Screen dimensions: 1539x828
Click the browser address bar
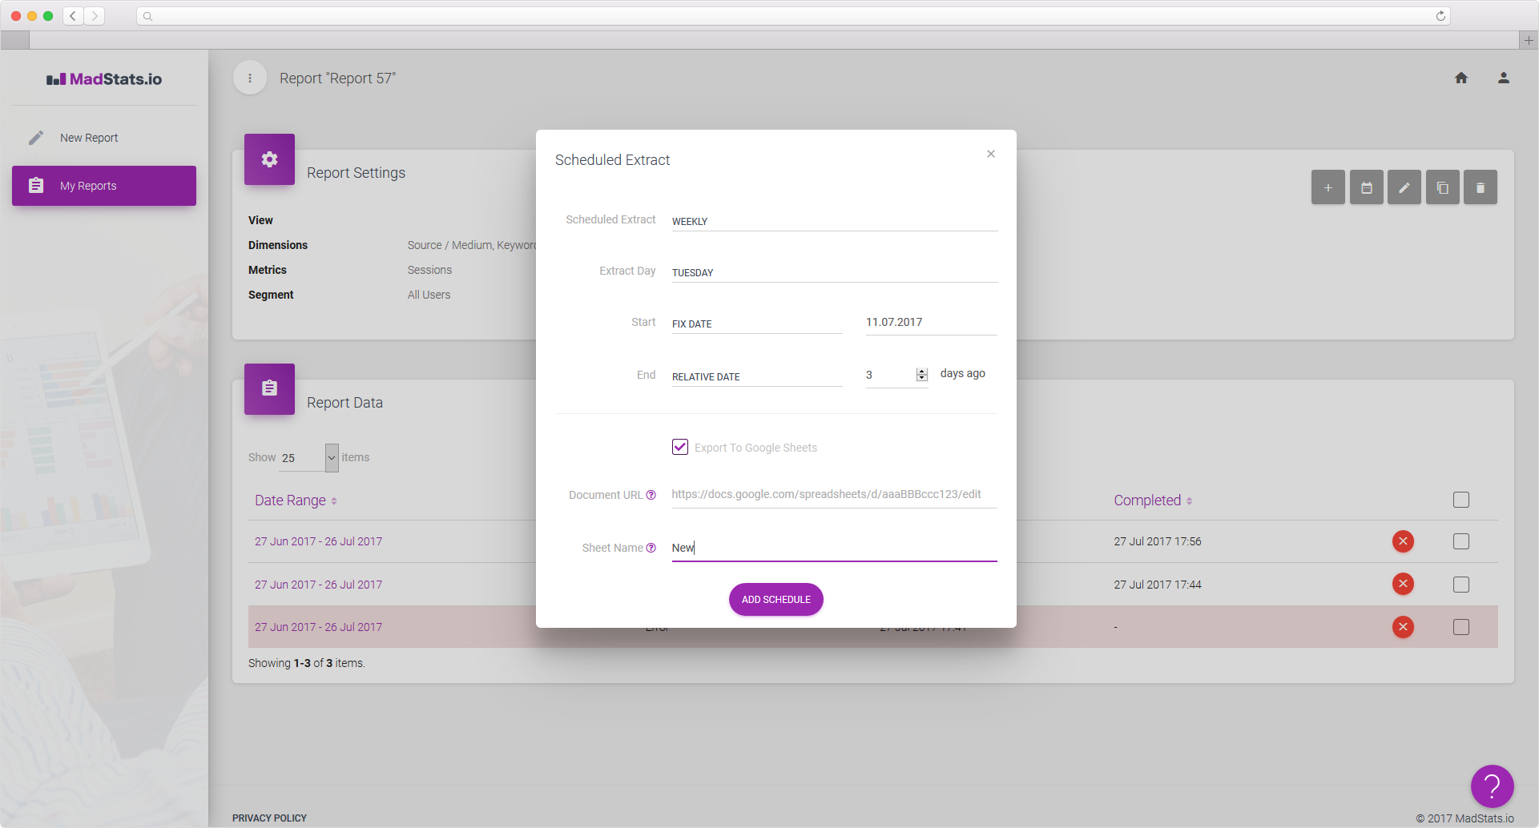[793, 16]
